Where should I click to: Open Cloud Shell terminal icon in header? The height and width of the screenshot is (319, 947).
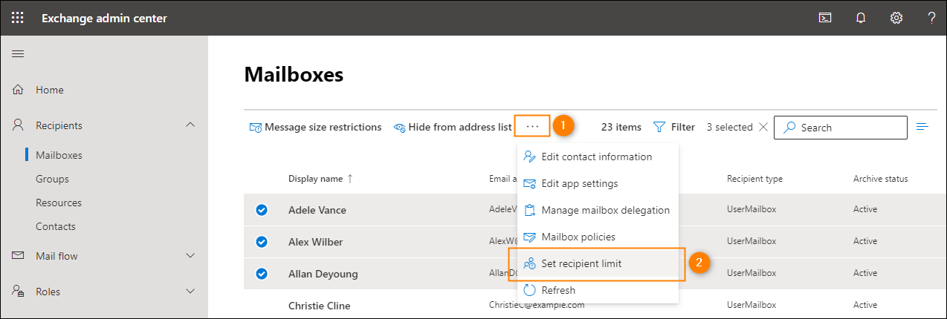[824, 18]
